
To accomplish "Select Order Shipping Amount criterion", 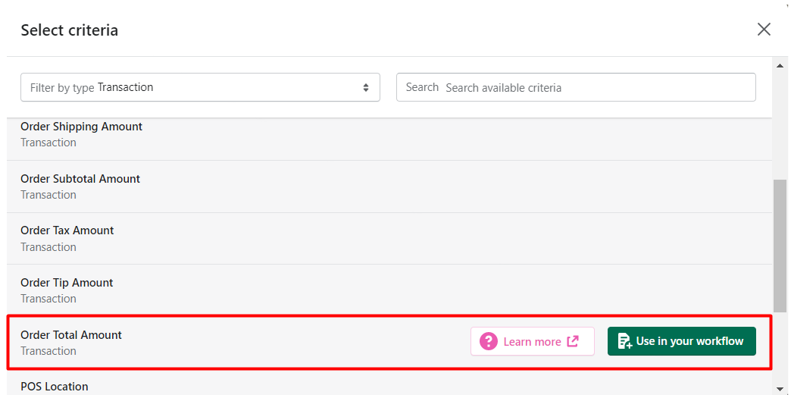I will [389, 134].
